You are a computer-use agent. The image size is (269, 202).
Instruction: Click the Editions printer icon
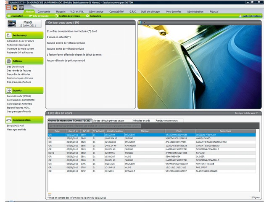click(x=9, y=61)
